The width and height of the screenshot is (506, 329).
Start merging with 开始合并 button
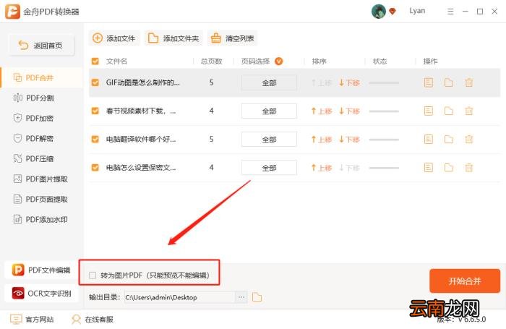tap(464, 281)
